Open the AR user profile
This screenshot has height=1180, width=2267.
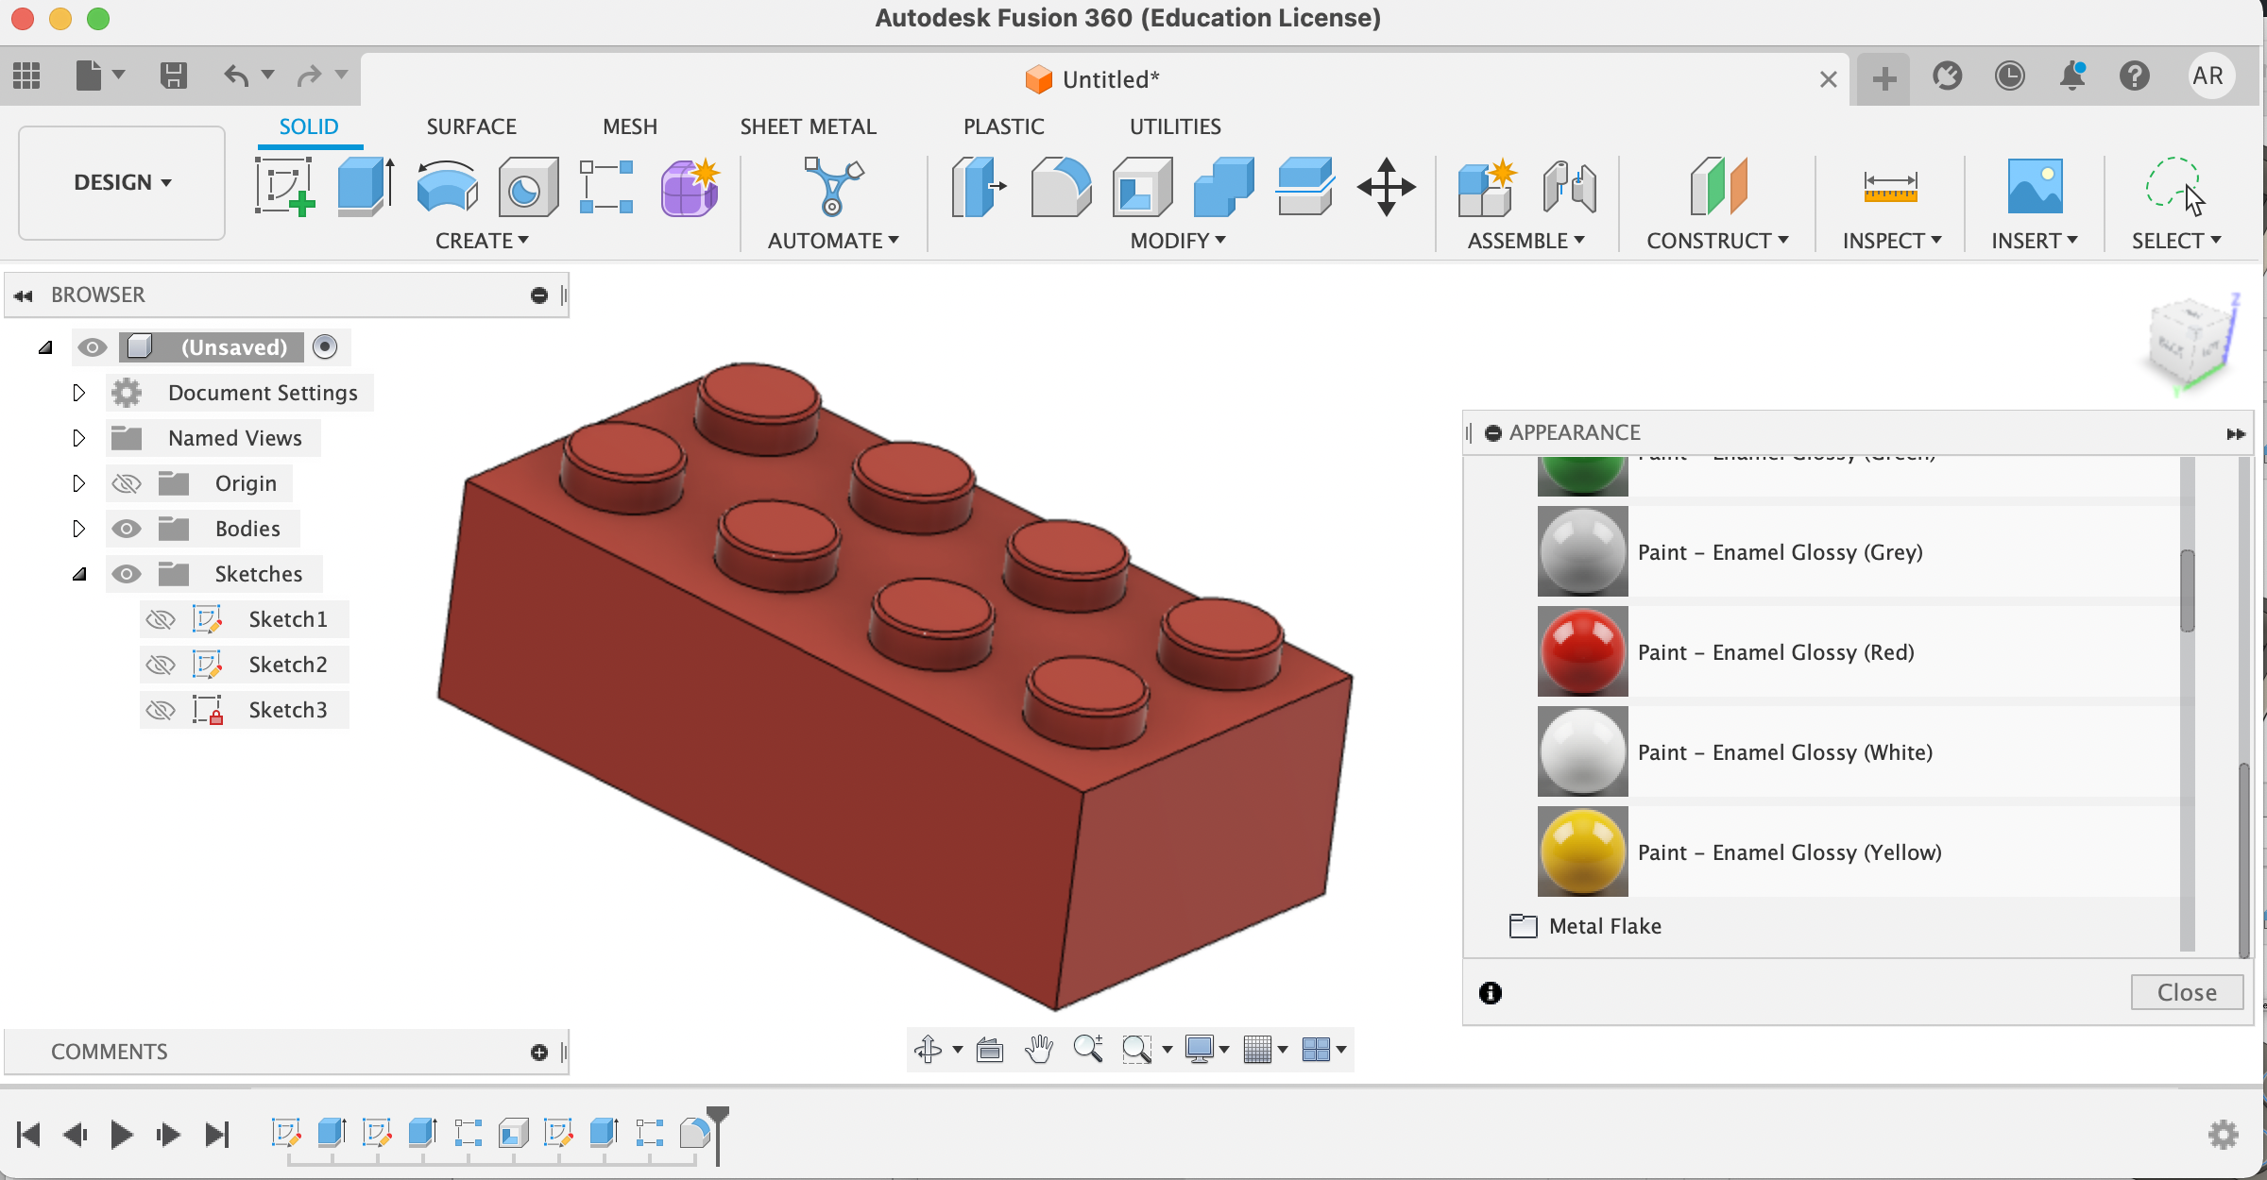pos(2207,76)
